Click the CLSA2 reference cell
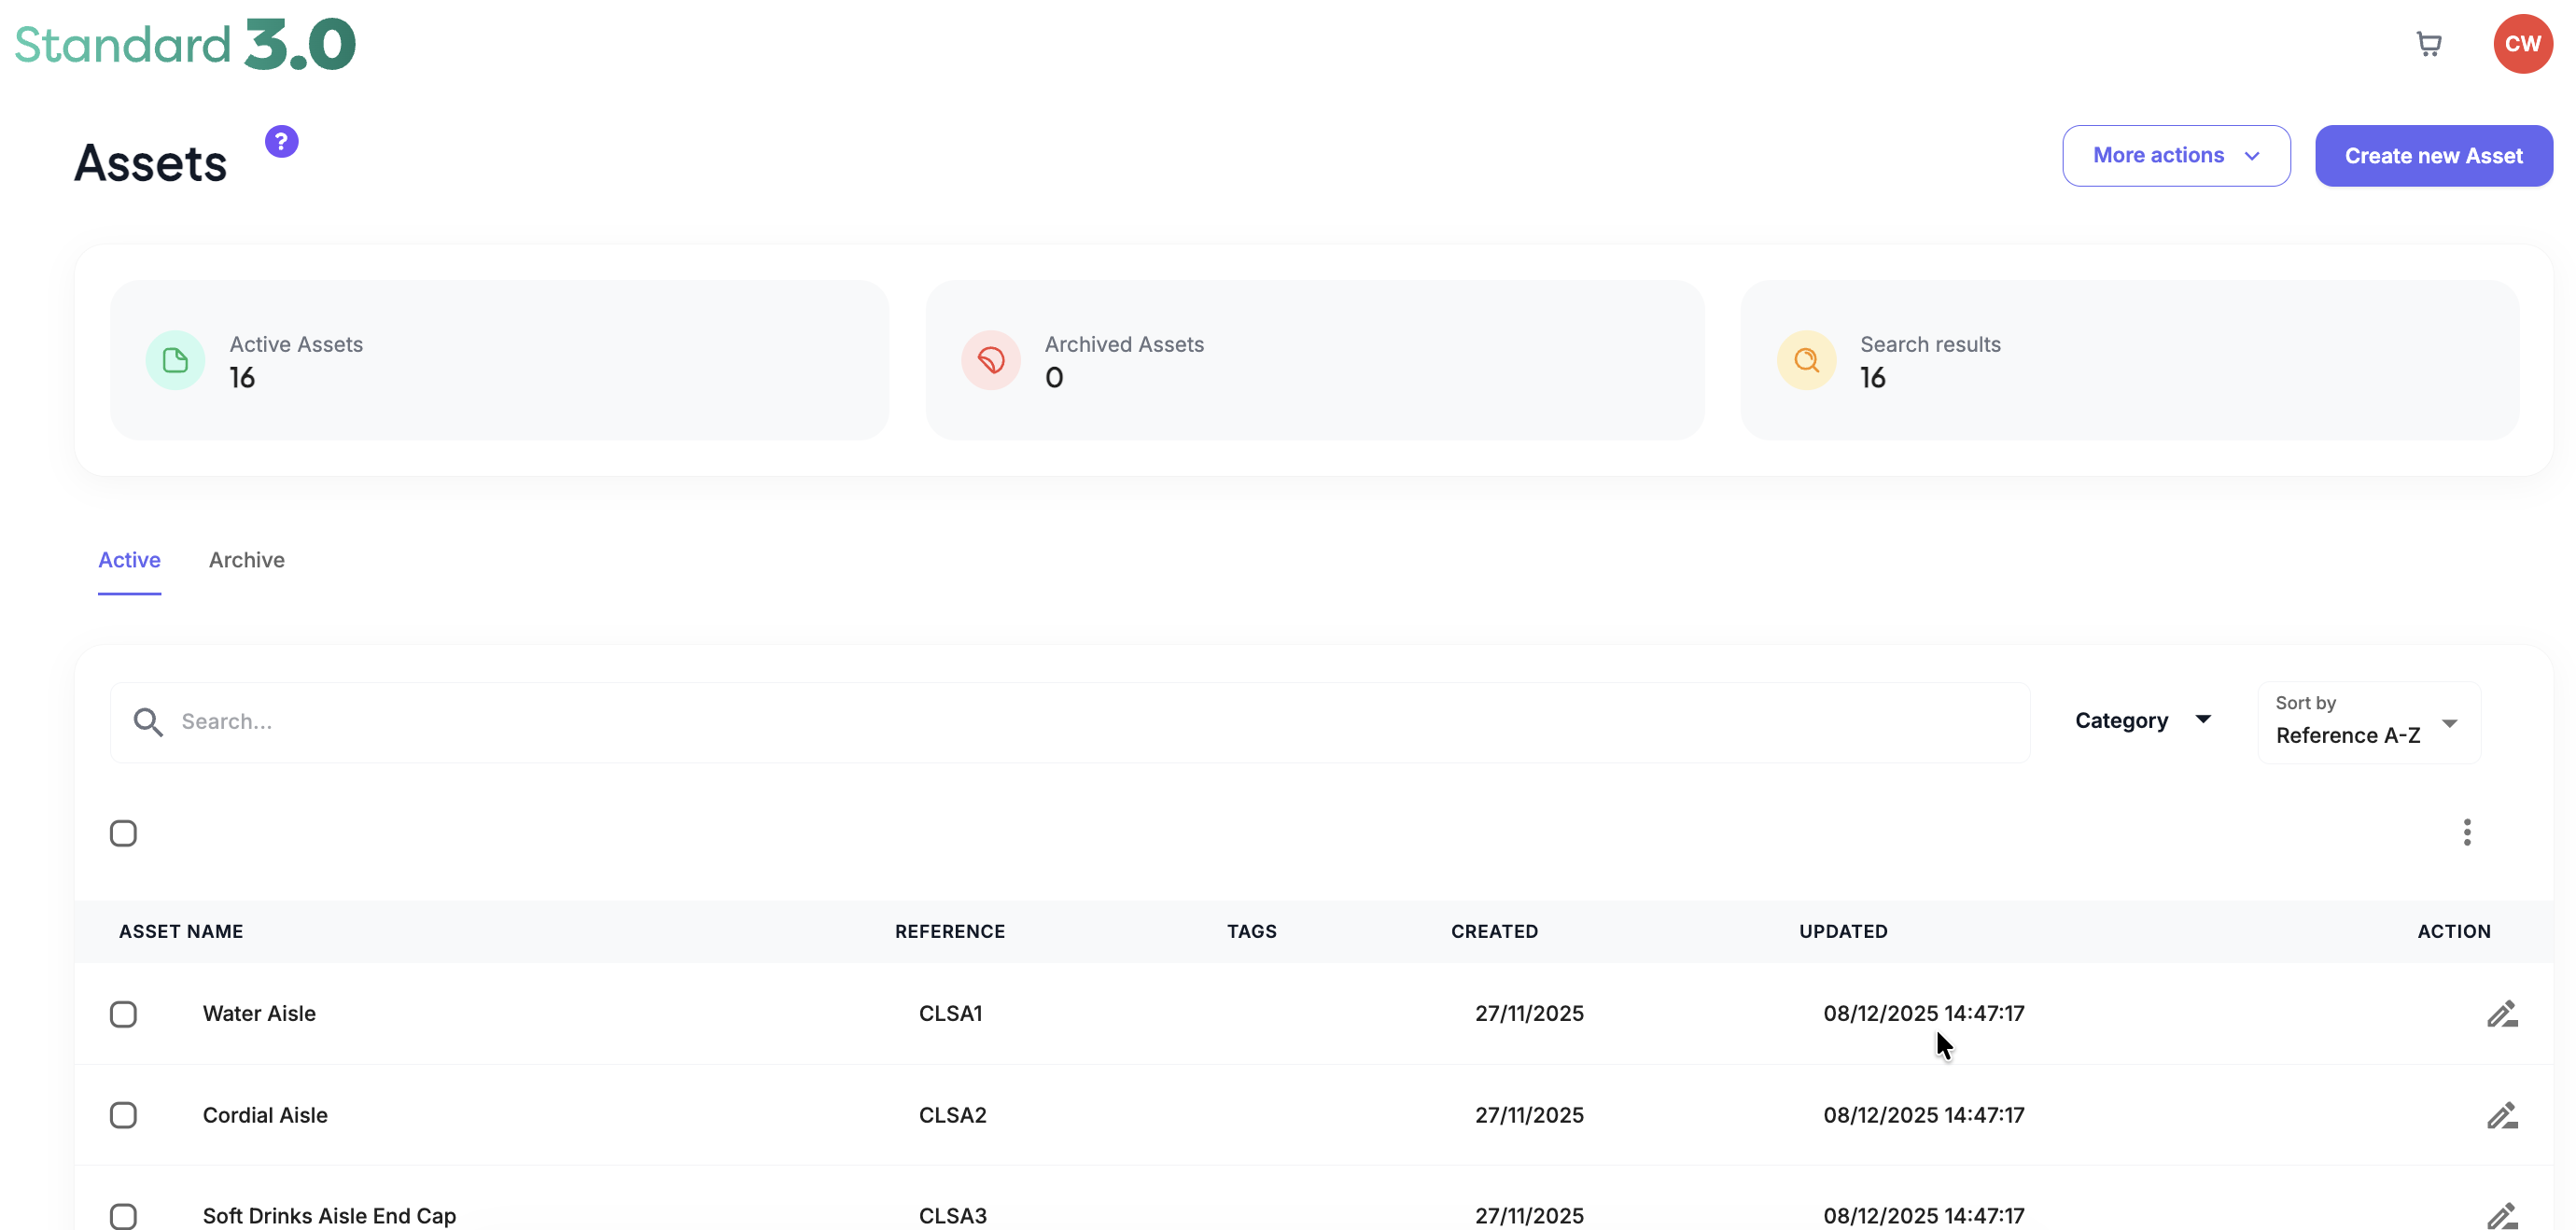This screenshot has height=1230, width=2576. coord(953,1114)
